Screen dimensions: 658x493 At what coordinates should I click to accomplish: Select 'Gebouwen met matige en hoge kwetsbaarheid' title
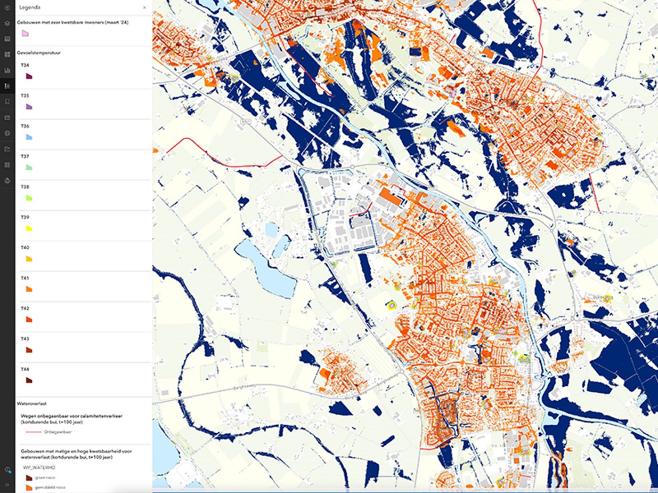76,454
